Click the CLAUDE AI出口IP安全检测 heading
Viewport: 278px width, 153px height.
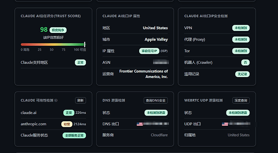pos(206,16)
